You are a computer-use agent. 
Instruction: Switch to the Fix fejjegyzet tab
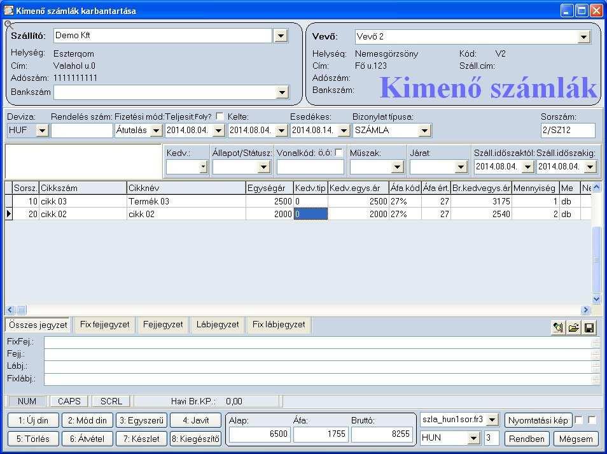coord(104,325)
